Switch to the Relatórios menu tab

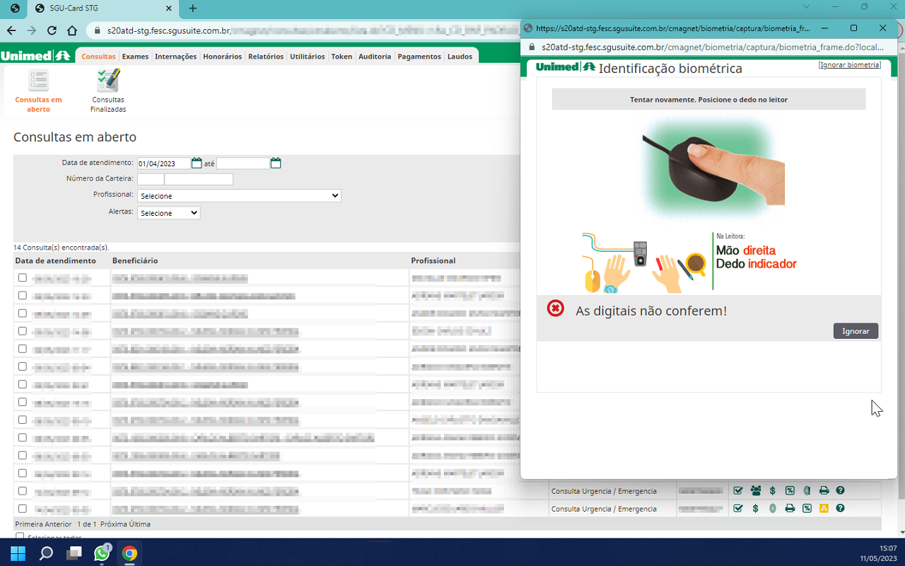[266, 57]
